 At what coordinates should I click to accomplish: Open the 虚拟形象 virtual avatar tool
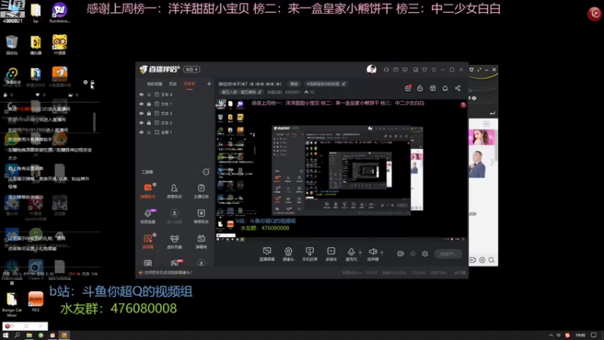(x=174, y=241)
